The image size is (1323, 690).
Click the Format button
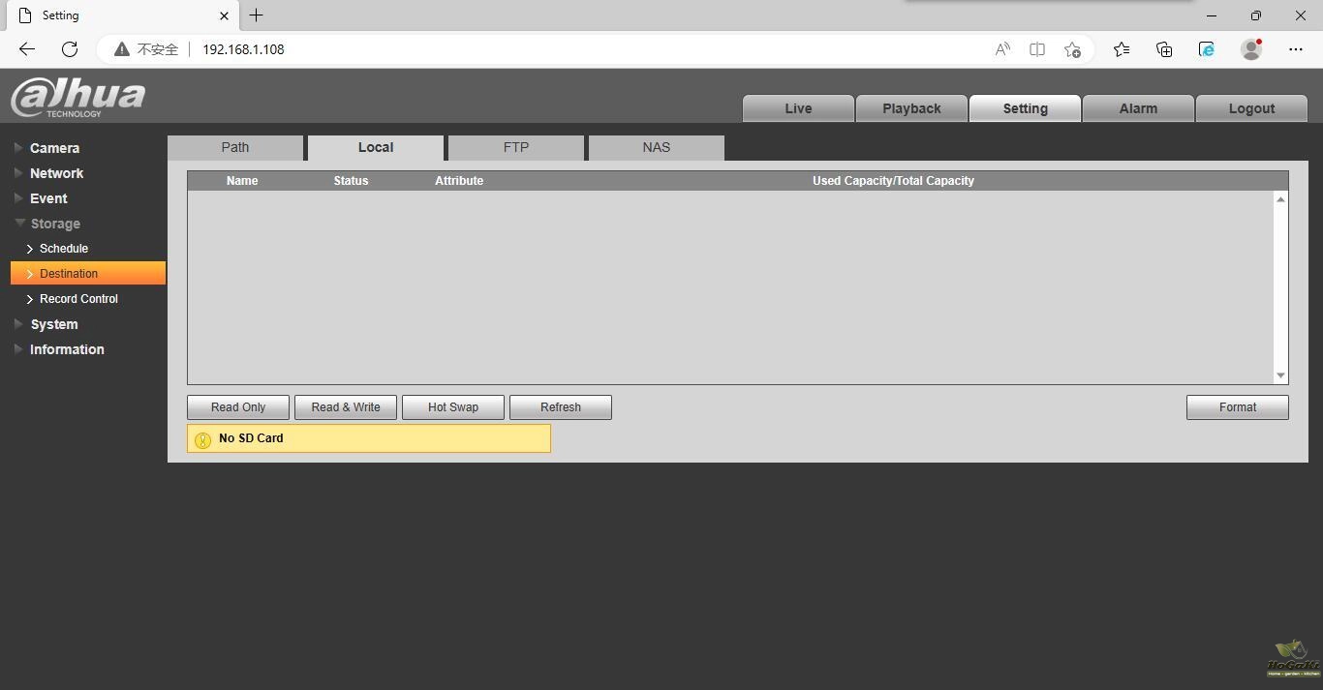point(1237,407)
